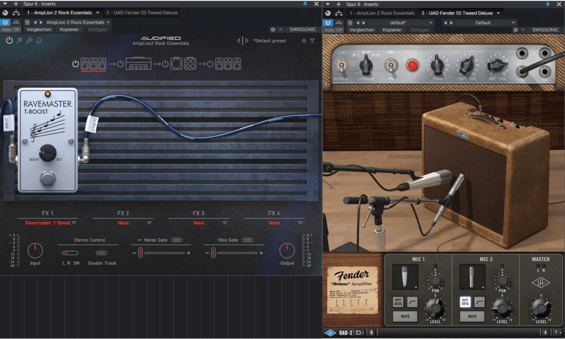Toggle the Noise Gate switch
Viewport: 565px width, 339px height.
(177, 240)
